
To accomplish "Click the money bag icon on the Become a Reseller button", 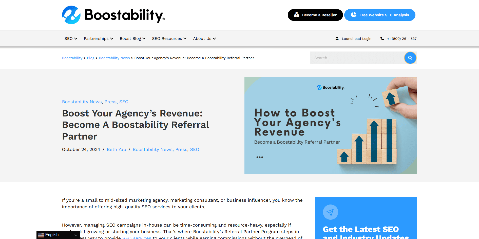I will pos(296,15).
